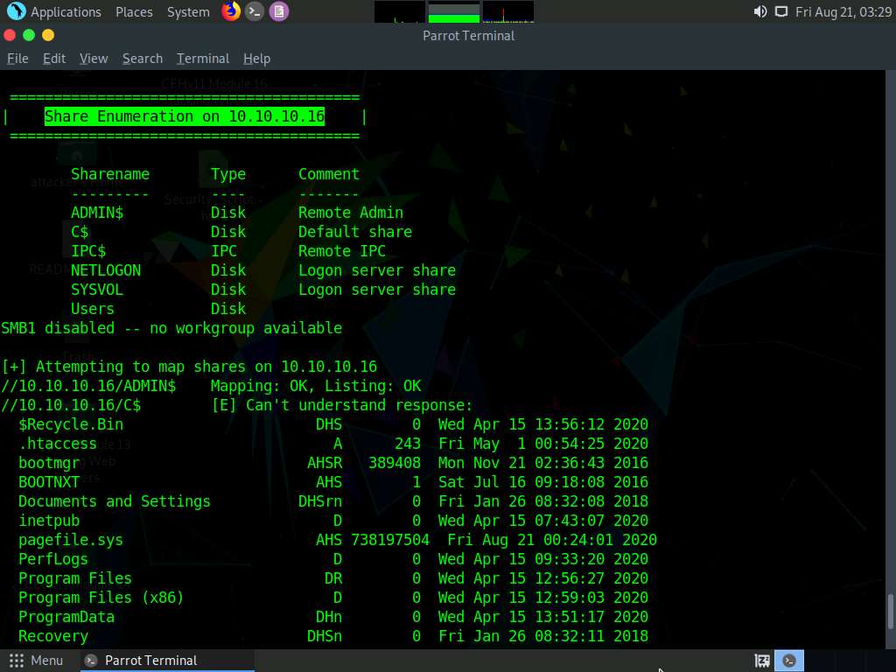This screenshot has height=672, width=896.
Task: Click the workspace switcher icon in bottom panel
Action: coord(762,661)
